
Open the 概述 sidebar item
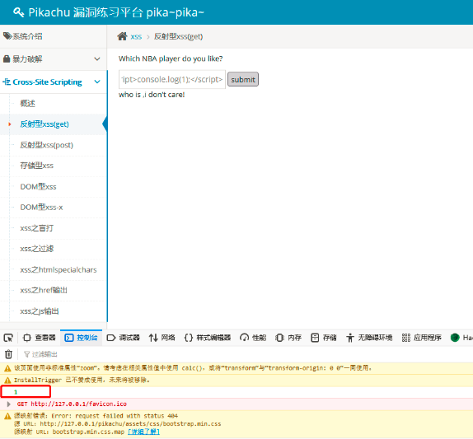tap(28, 104)
